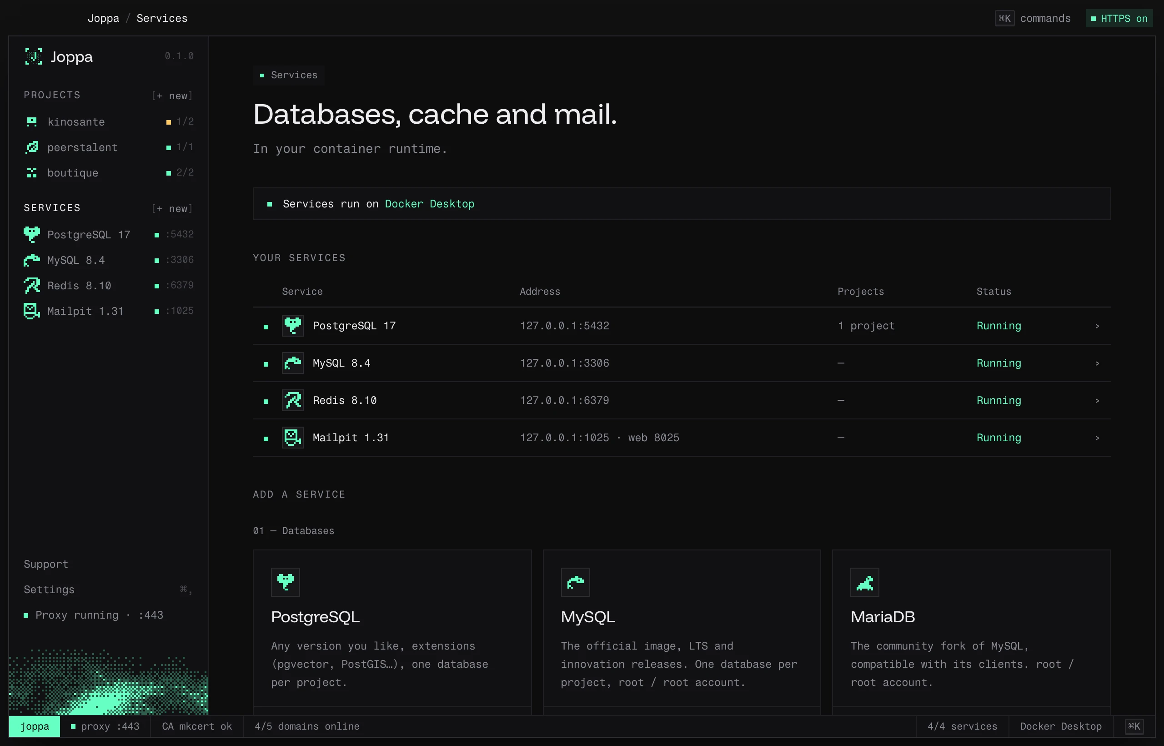Open the MariaDB service card title
This screenshot has height=746, width=1164.
tap(883, 617)
